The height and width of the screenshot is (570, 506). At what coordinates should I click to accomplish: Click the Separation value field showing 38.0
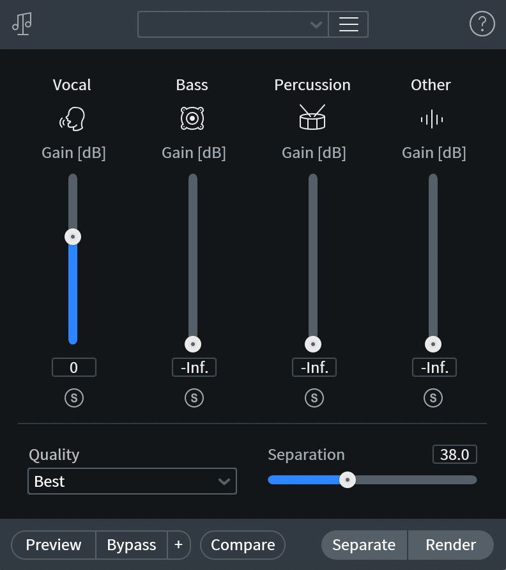(x=455, y=454)
